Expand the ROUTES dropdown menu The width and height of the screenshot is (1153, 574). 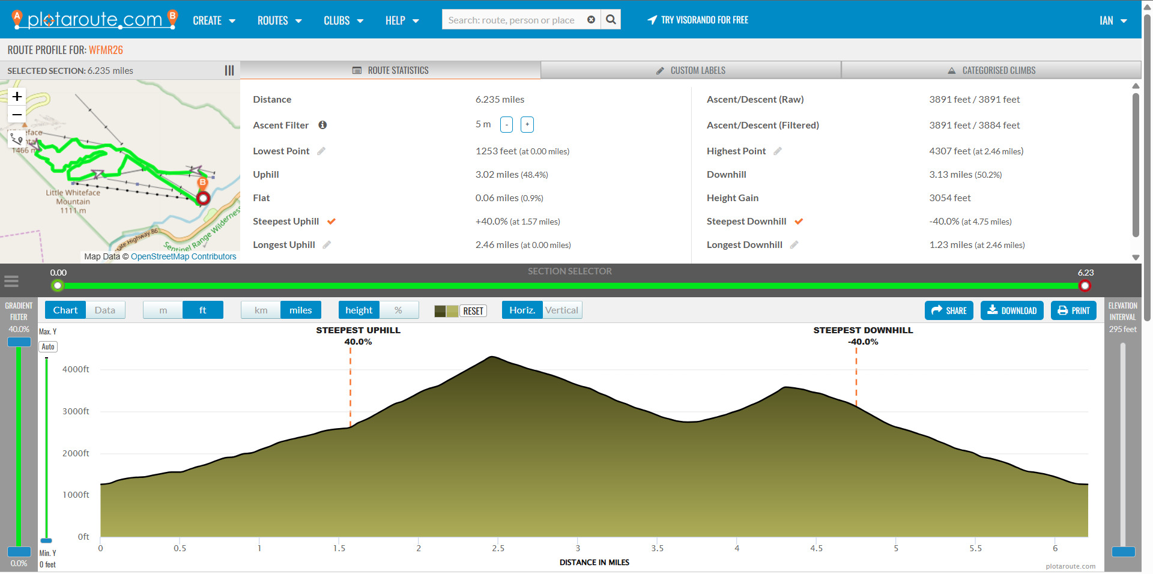[279, 20]
